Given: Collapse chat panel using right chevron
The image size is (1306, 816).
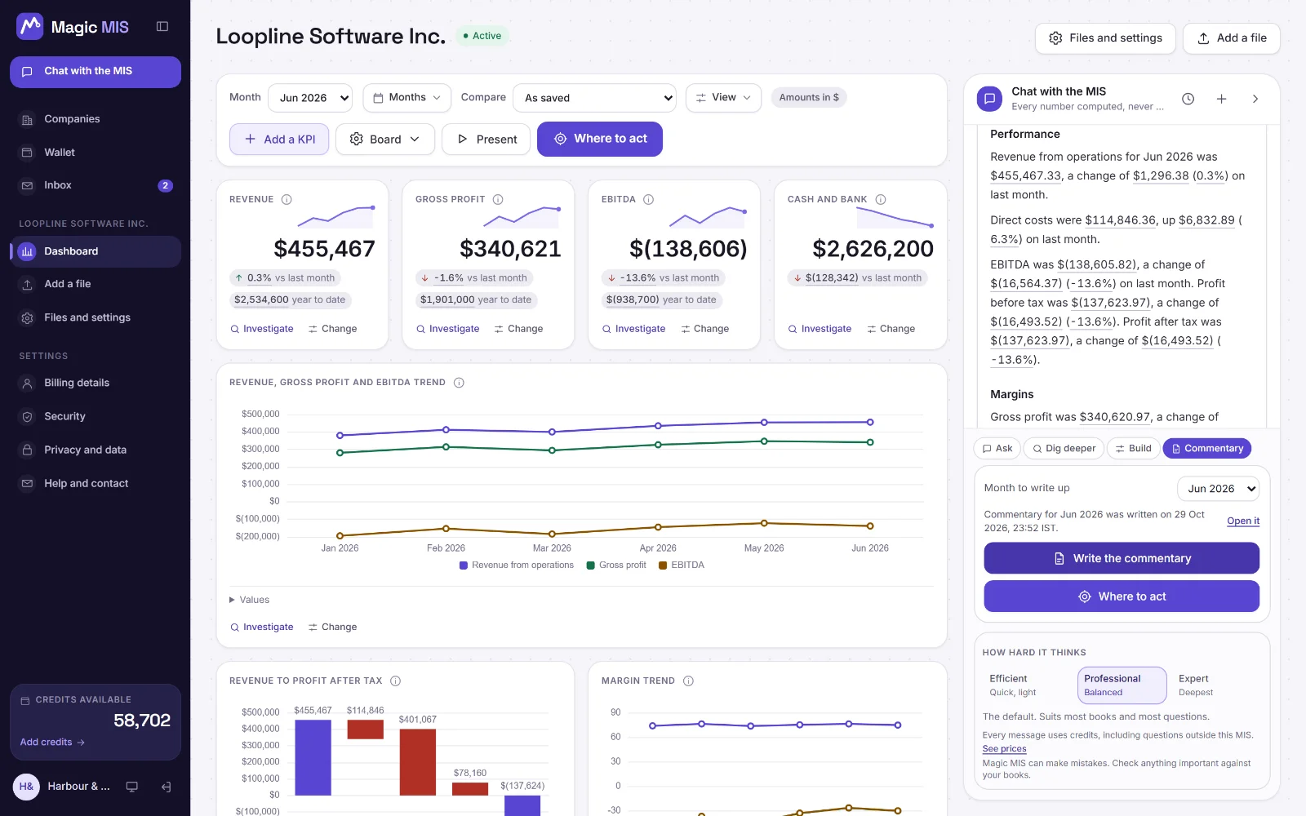Looking at the screenshot, I should 1255,99.
